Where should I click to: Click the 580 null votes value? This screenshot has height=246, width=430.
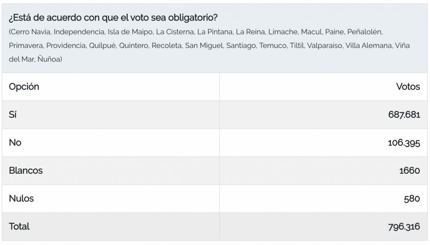412,199
